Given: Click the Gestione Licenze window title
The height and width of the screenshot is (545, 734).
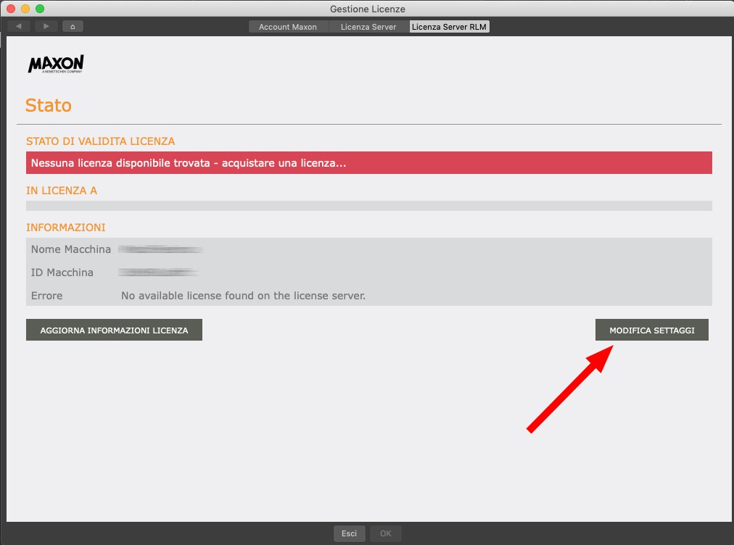Looking at the screenshot, I should pyautogui.click(x=368, y=9).
